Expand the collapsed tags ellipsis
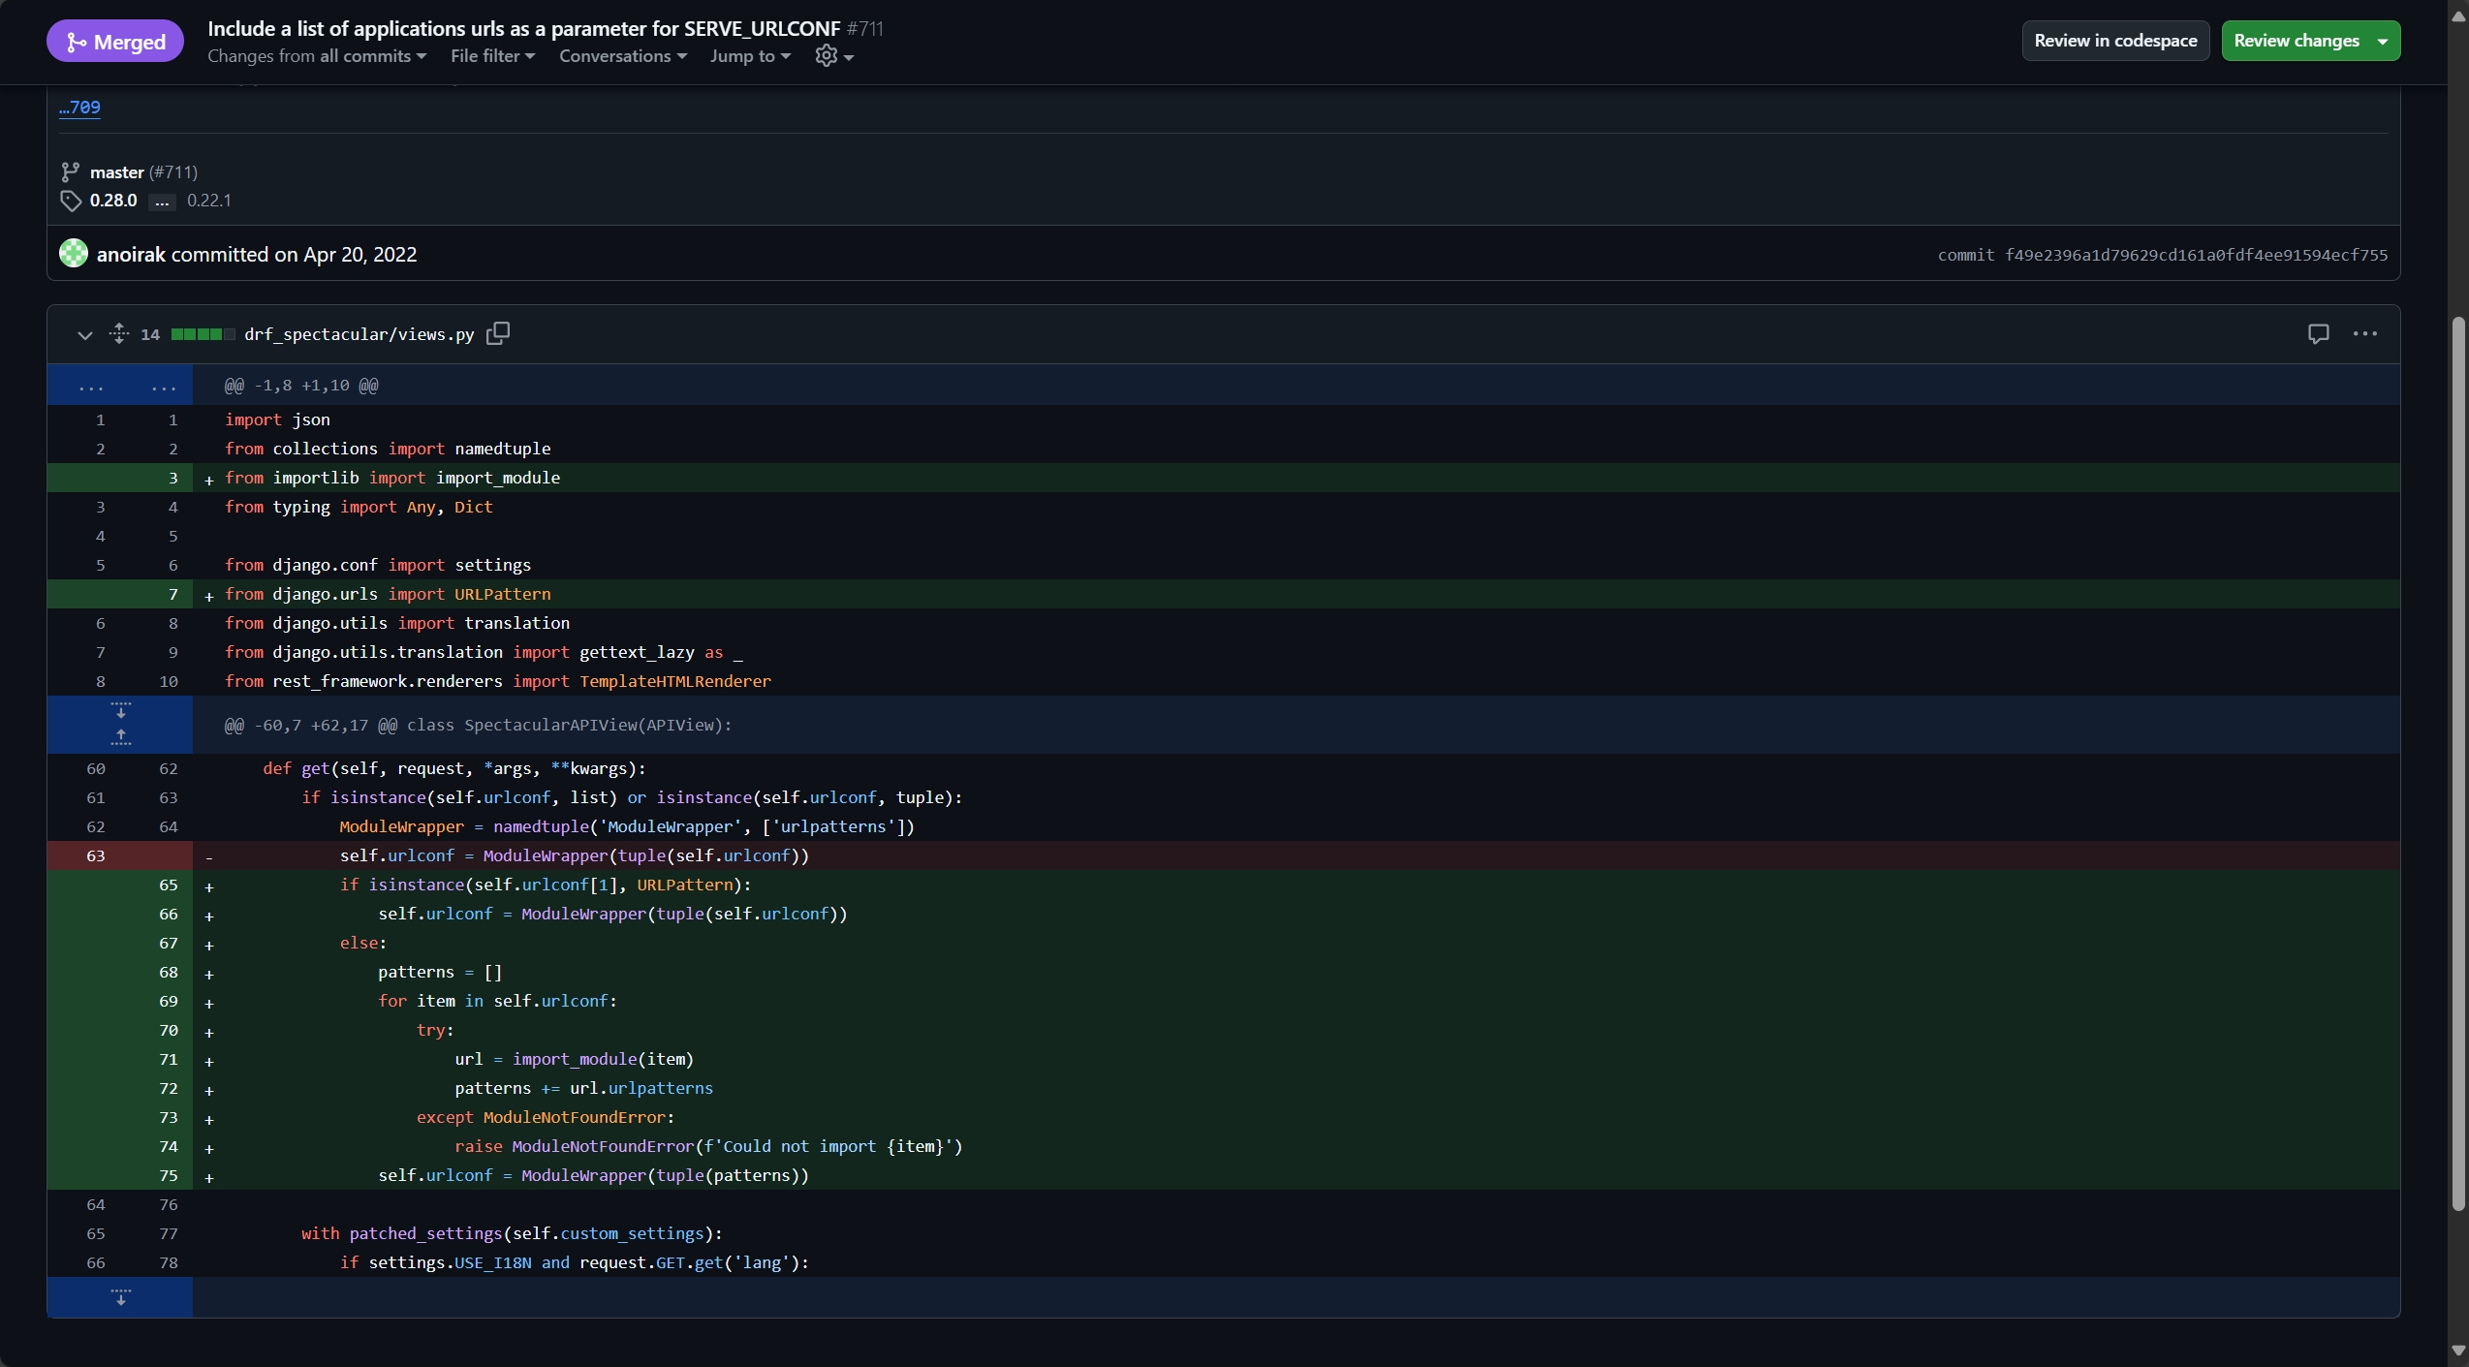 [x=162, y=201]
